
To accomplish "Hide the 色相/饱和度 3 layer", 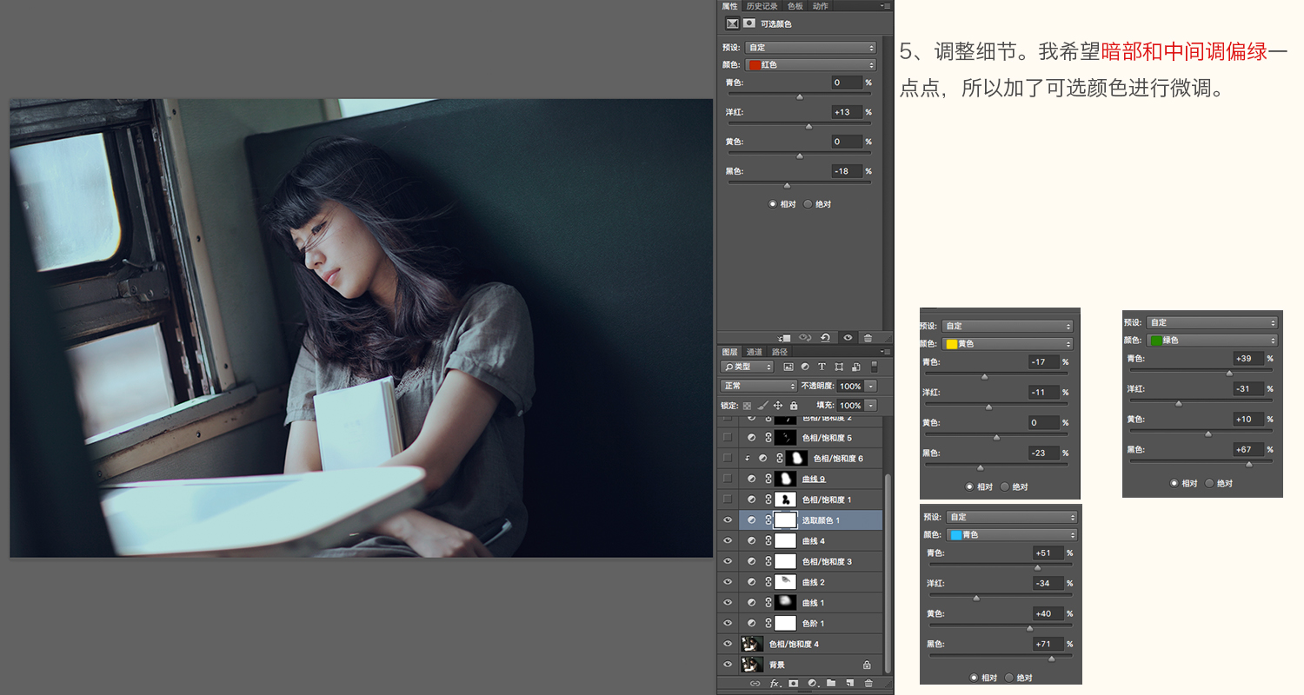I will pyautogui.click(x=728, y=561).
